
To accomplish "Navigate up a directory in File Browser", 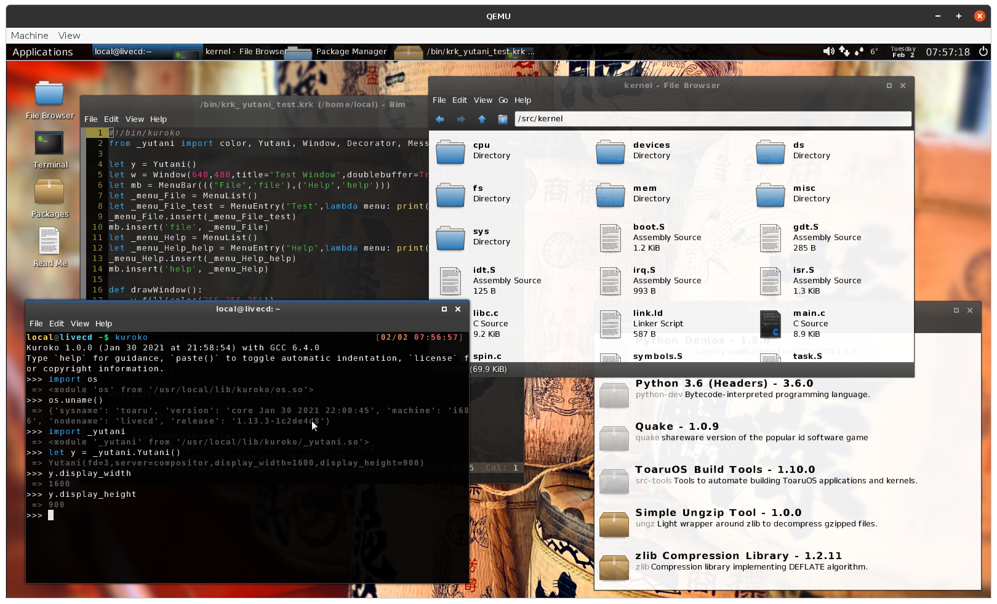I will tap(482, 119).
